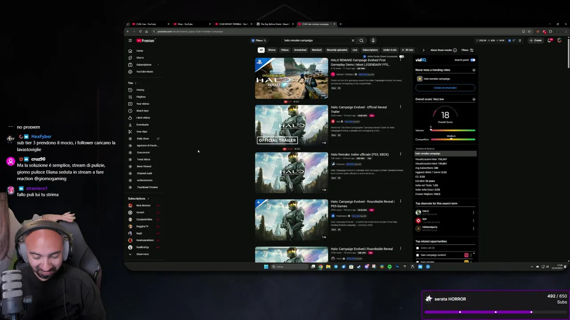Screen dimensions: 570x320
Task: Select the Unwatched filter chip
Action: click(300, 50)
